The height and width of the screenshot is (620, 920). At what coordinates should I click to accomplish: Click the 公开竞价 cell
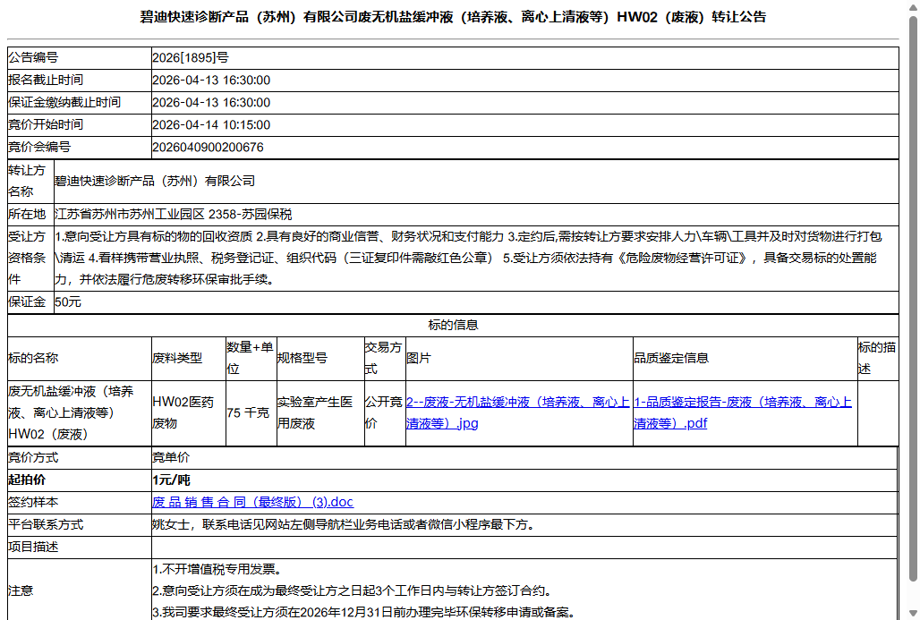[384, 413]
